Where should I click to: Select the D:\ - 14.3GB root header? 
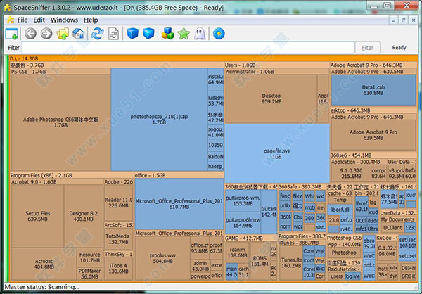pyautogui.click(x=213, y=58)
